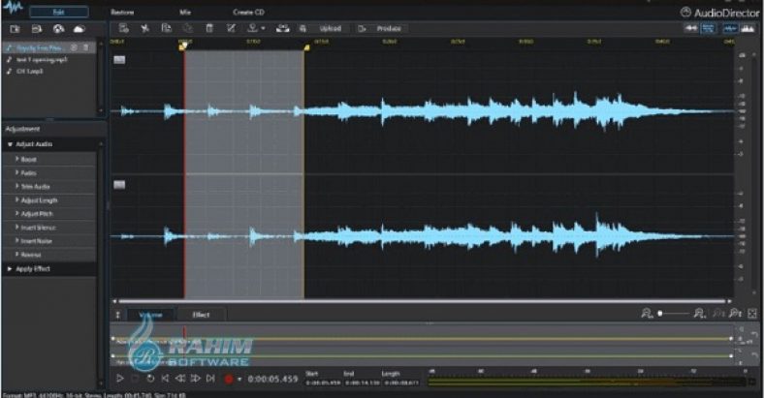Jump to the beginning of track
Viewport: 764px width, 398px height.
[x=165, y=378]
